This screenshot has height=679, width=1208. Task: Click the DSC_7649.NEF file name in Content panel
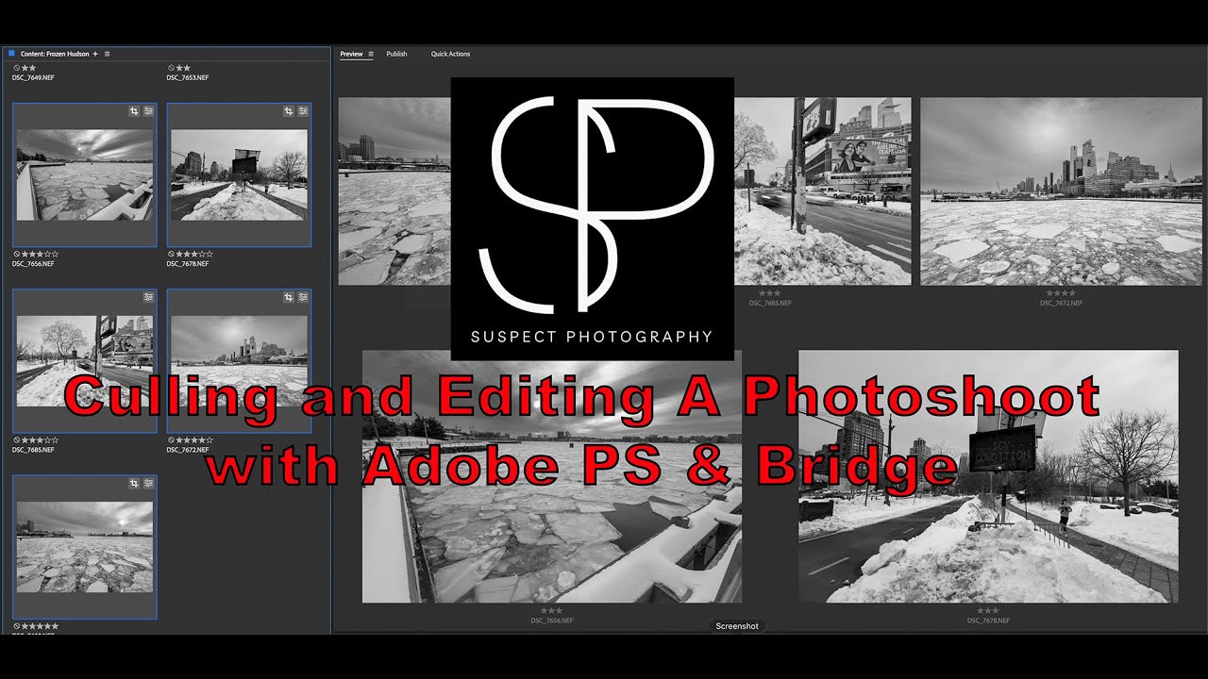[x=33, y=77]
